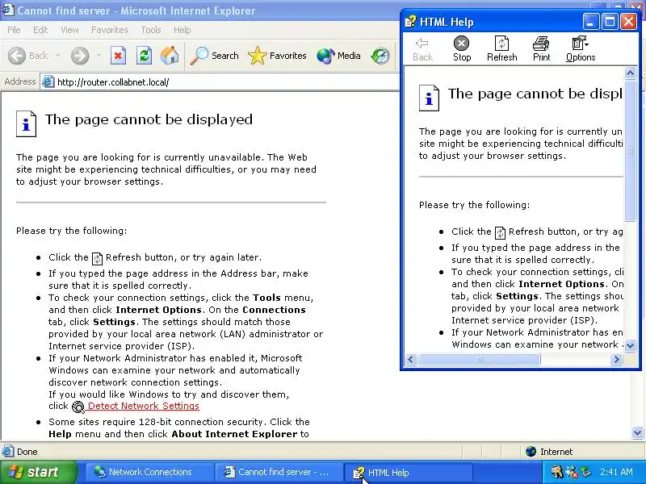This screenshot has height=484, width=646.
Task: Open the Back history dropdown arrow
Action: (x=57, y=56)
